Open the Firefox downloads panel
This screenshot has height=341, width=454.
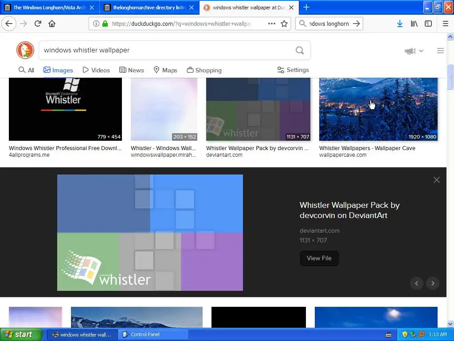(x=400, y=24)
